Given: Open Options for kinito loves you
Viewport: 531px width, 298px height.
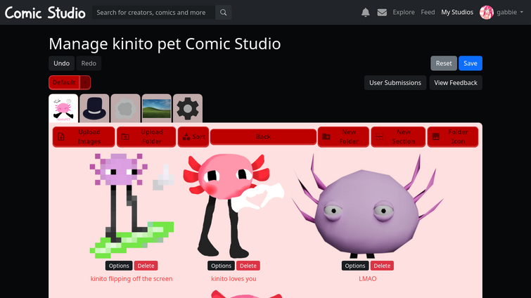Looking at the screenshot, I should pyautogui.click(x=221, y=266).
